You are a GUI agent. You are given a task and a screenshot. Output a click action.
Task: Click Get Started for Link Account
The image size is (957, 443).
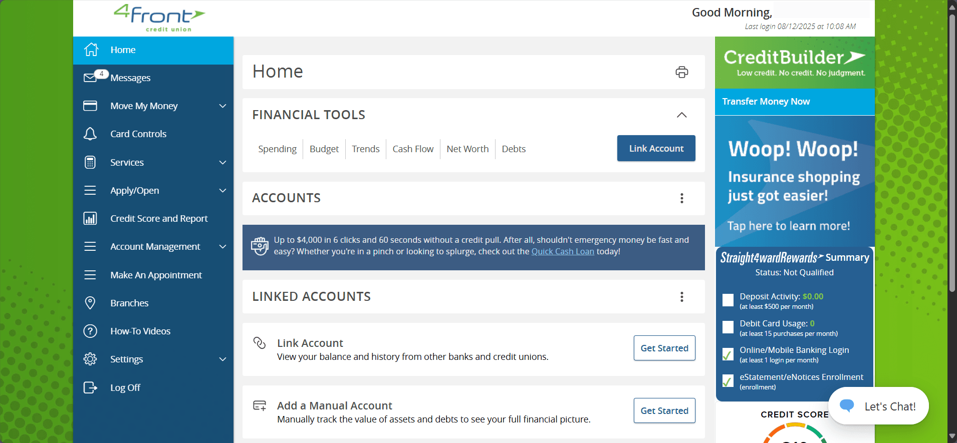pos(664,348)
